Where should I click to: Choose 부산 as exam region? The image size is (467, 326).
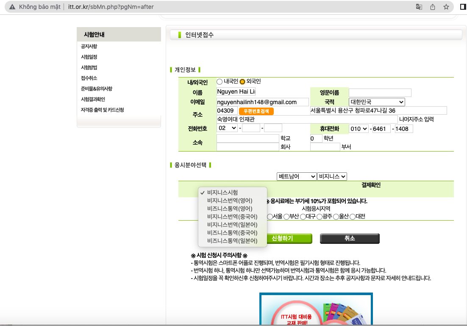(x=286, y=217)
